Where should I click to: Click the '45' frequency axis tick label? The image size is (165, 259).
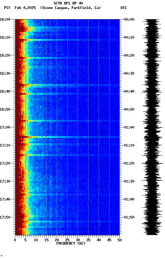tap(109, 240)
